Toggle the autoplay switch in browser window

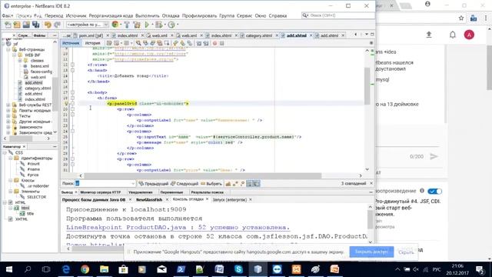tap(434, 192)
